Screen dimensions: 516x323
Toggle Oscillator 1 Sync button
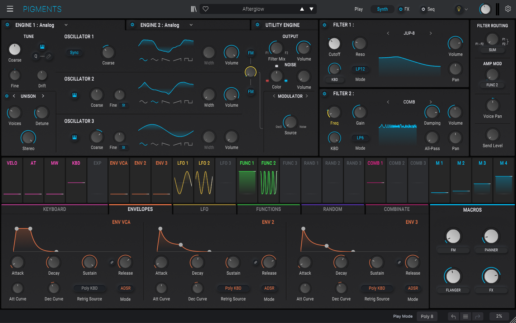click(74, 53)
